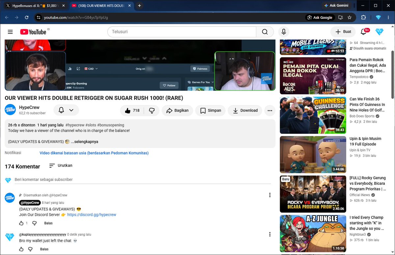This screenshot has width=395, height=255.
Task: Open account menu diamond avatar in header
Action: (380, 32)
